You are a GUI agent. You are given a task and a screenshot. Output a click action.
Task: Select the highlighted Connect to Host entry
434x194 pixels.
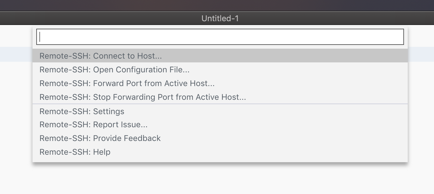100,56
